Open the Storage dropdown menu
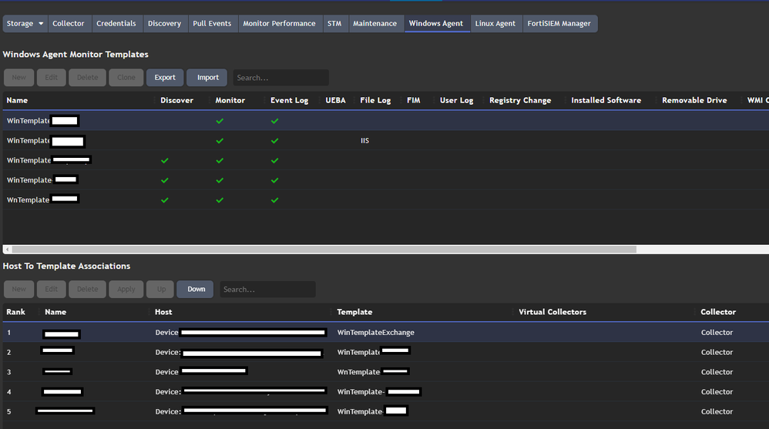 [x=25, y=24]
